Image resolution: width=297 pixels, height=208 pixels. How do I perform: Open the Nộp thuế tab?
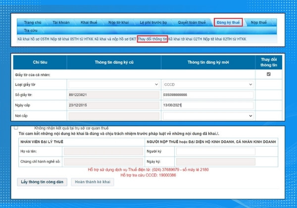[x=259, y=22]
